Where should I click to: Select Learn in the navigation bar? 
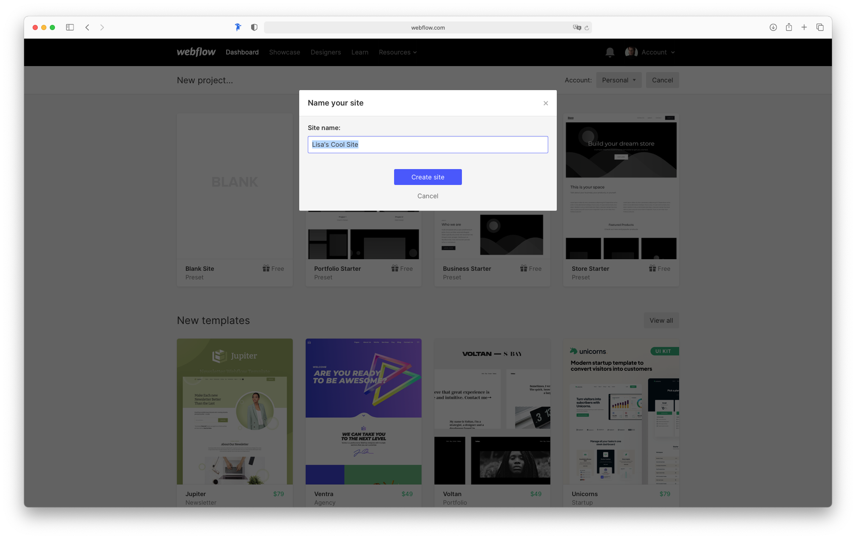(x=360, y=52)
